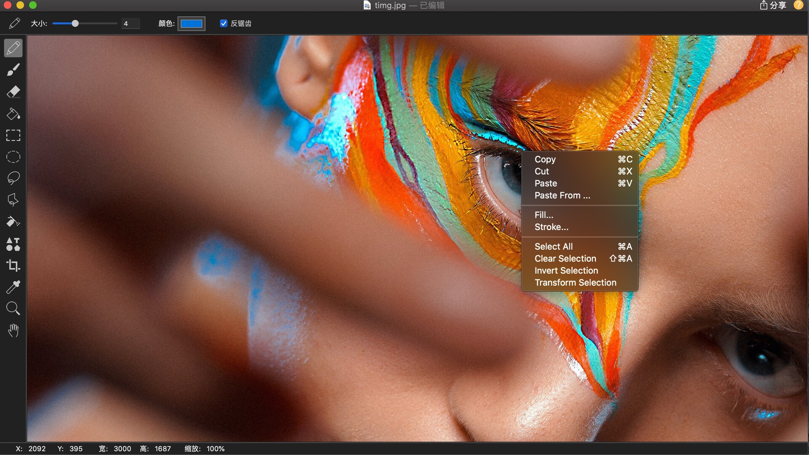Image resolution: width=809 pixels, height=455 pixels.
Task: Select the Crop tool
Action: (x=13, y=265)
